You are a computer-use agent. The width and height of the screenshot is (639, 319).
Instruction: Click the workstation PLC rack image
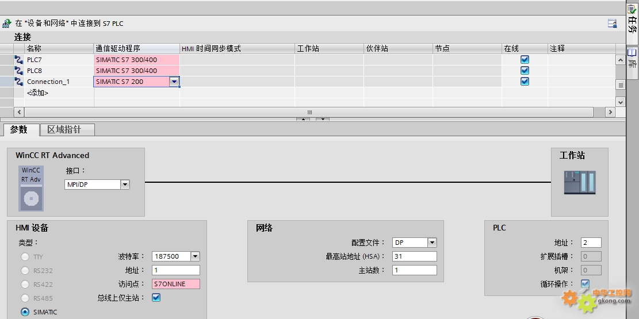click(580, 183)
